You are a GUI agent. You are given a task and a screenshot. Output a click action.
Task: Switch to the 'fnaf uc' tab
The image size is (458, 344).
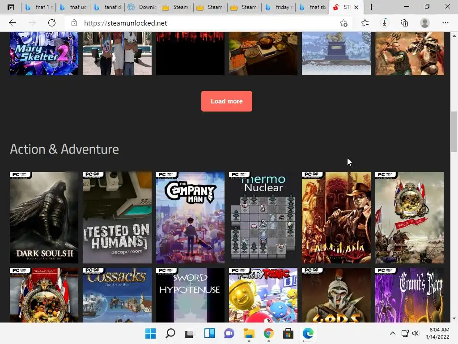73,7
